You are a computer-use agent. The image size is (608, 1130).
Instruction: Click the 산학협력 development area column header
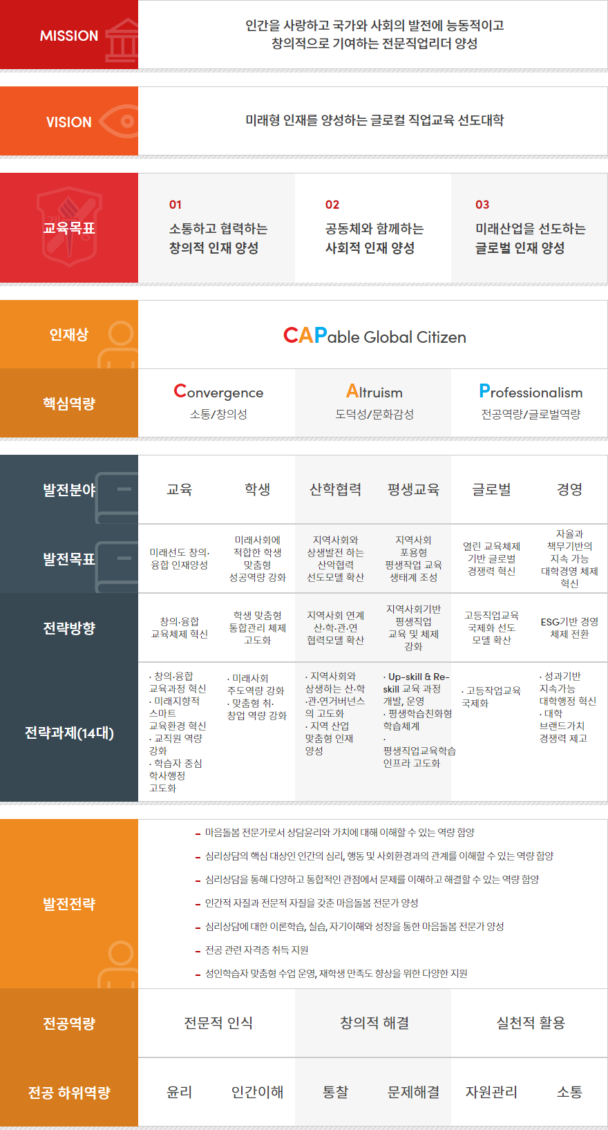(335, 489)
